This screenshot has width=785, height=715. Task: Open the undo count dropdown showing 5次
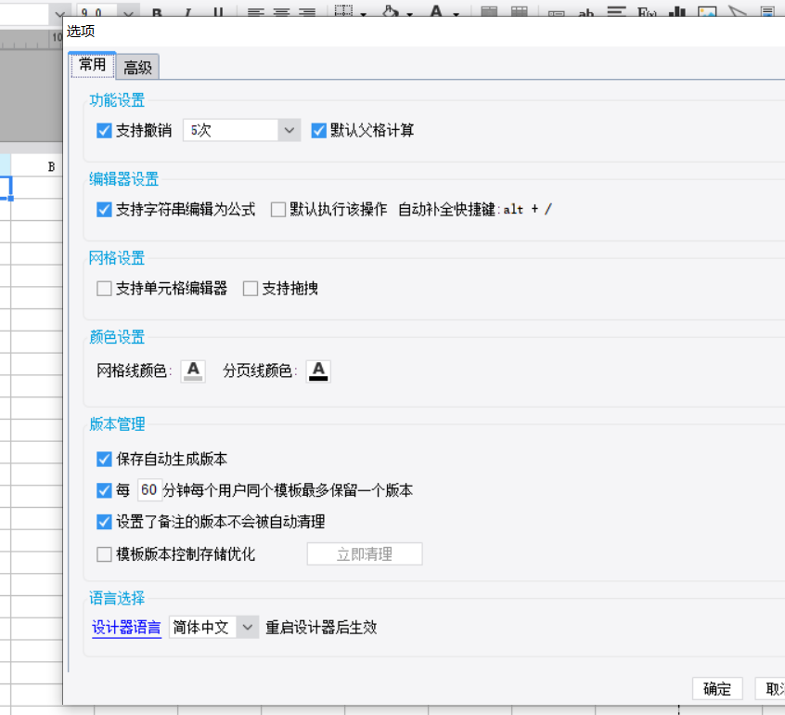241,130
